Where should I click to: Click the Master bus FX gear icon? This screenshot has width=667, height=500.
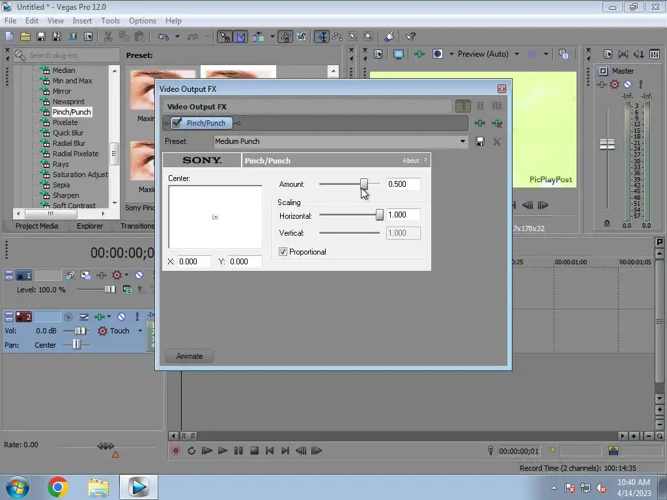(x=614, y=84)
